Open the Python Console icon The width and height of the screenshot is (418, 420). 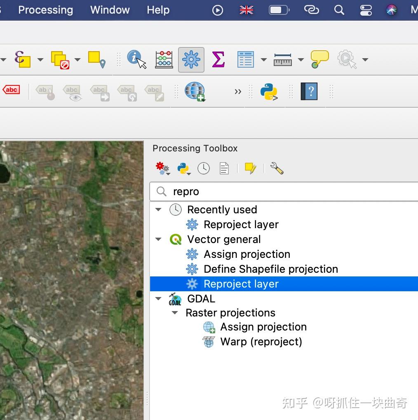click(x=269, y=92)
